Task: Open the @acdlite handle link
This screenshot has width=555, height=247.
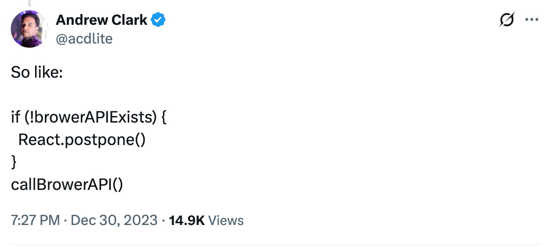Action: pos(84,39)
